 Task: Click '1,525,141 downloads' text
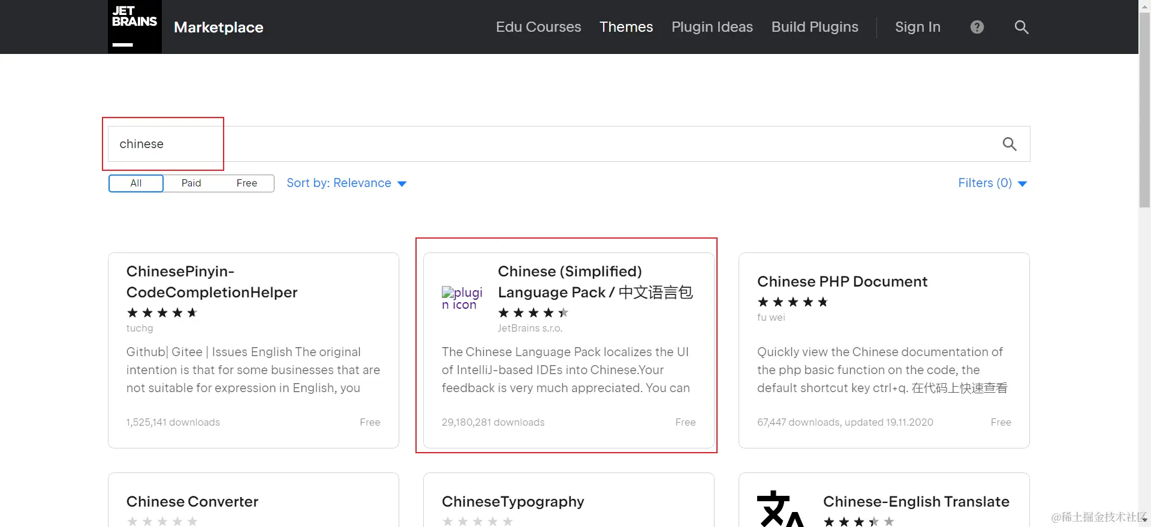173,422
